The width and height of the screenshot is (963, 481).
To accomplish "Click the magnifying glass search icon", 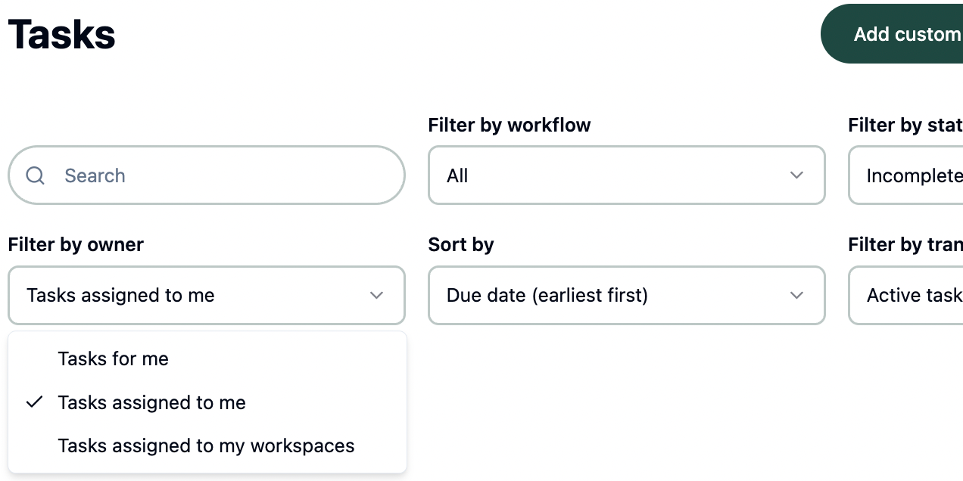I will tap(36, 175).
